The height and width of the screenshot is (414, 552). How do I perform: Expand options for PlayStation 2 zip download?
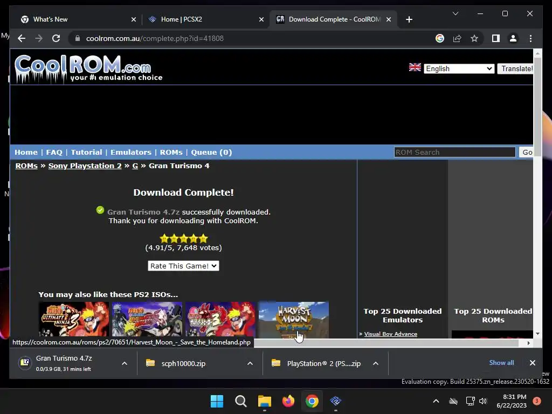(376, 363)
